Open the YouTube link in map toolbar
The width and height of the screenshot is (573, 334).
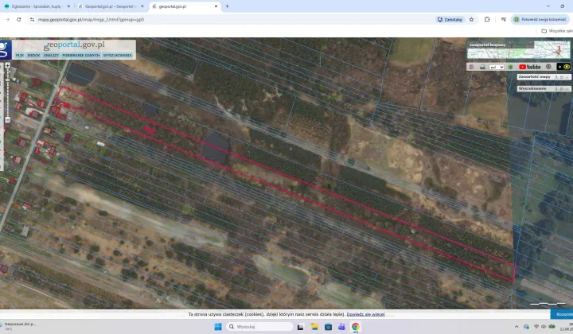pos(529,67)
